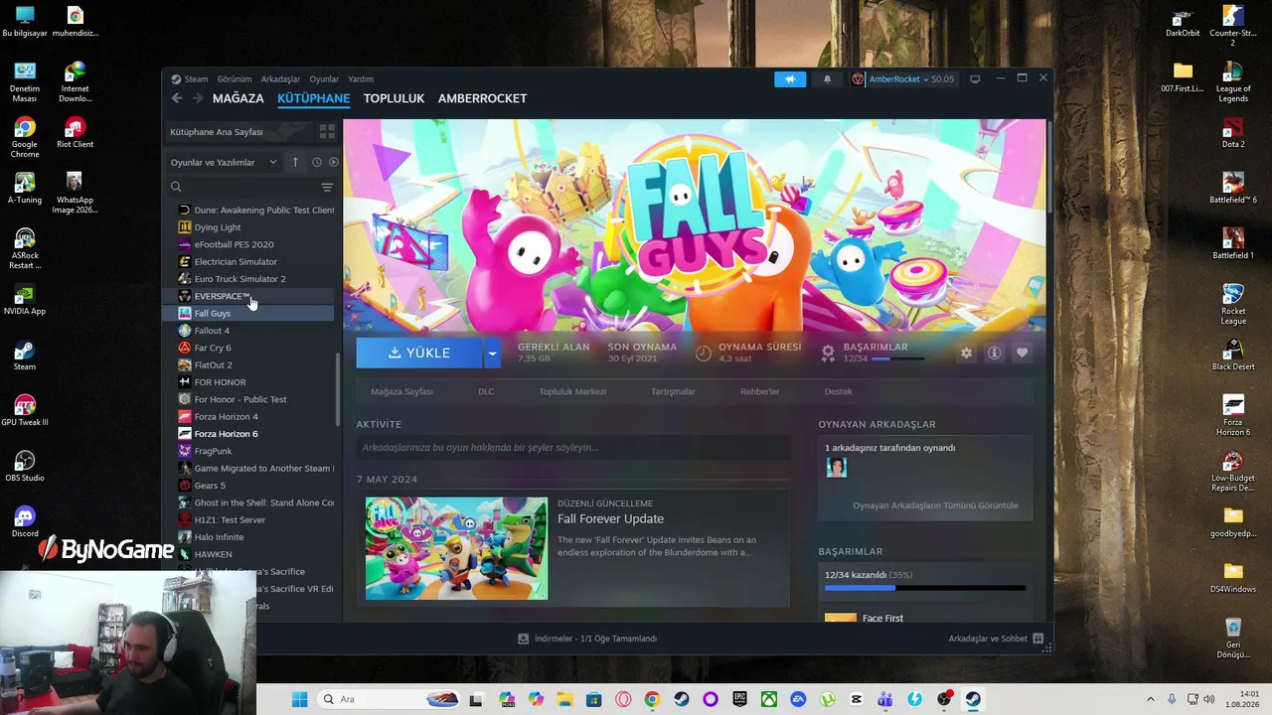Sort library with the up-arrow button
The width and height of the screenshot is (1272, 715).
point(295,162)
